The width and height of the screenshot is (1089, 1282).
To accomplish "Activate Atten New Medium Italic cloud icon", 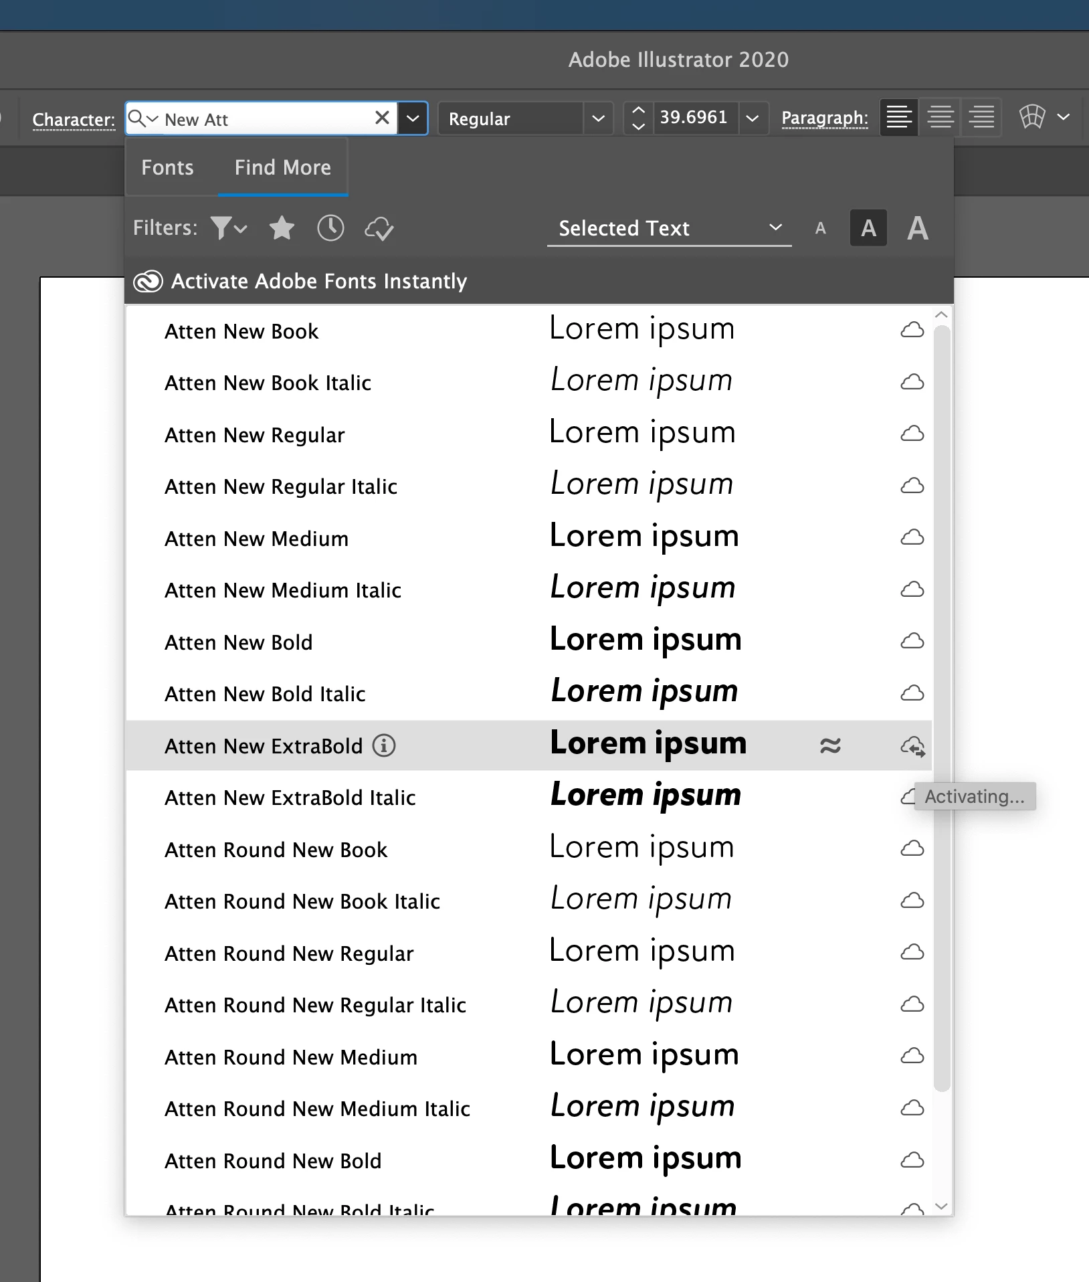I will [912, 589].
